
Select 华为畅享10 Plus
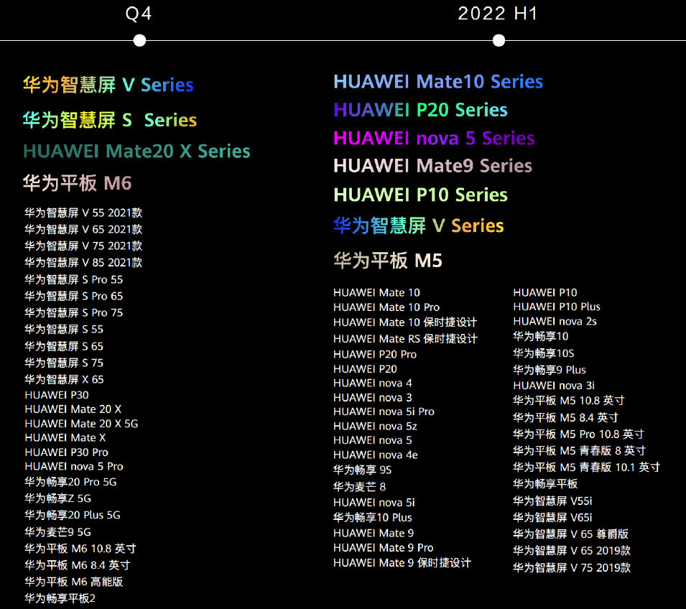pyautogui.click(x=373, y=518)
